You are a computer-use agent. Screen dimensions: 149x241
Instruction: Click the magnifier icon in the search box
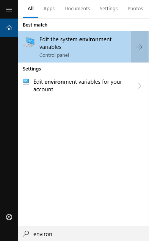click(x=26, y=234)
